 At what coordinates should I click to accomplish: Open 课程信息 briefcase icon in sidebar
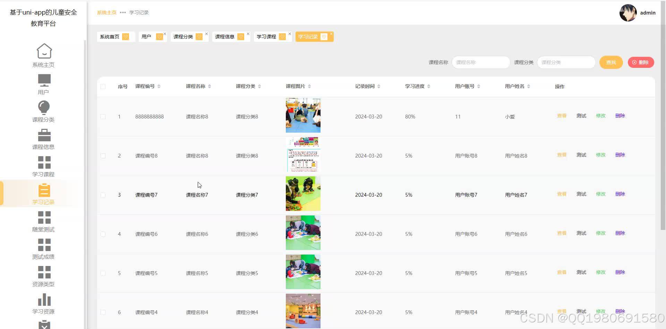click(x=44, y=135)
